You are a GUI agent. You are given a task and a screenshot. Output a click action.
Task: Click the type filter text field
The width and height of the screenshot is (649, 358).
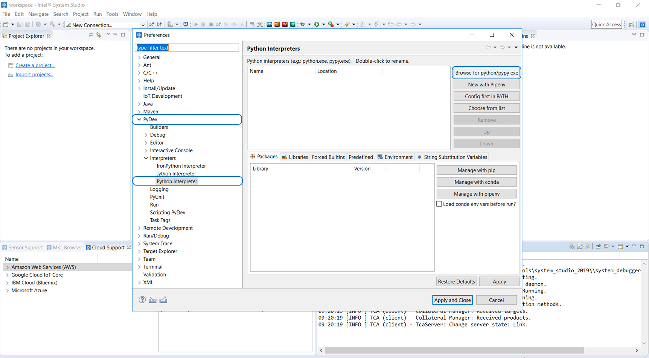click(187, 48)
